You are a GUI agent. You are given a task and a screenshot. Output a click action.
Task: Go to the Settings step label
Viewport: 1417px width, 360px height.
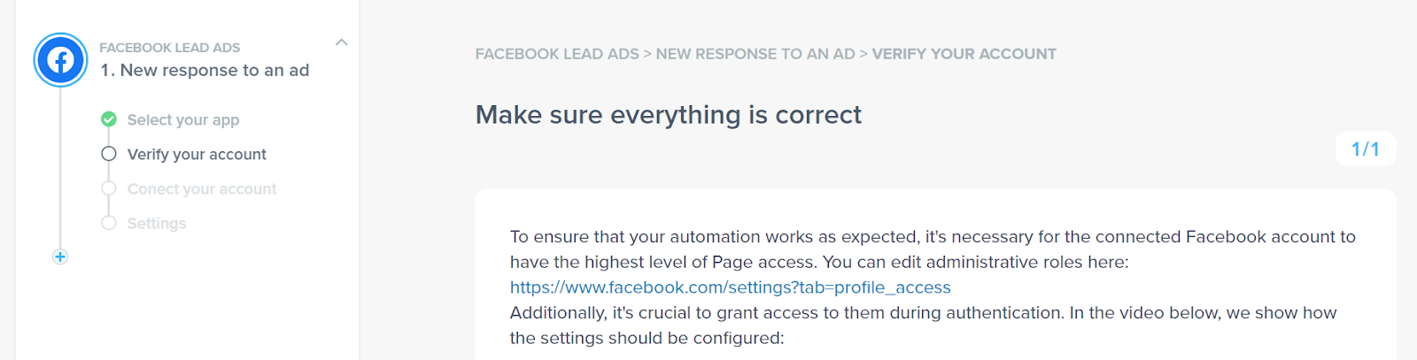[157, 223]
